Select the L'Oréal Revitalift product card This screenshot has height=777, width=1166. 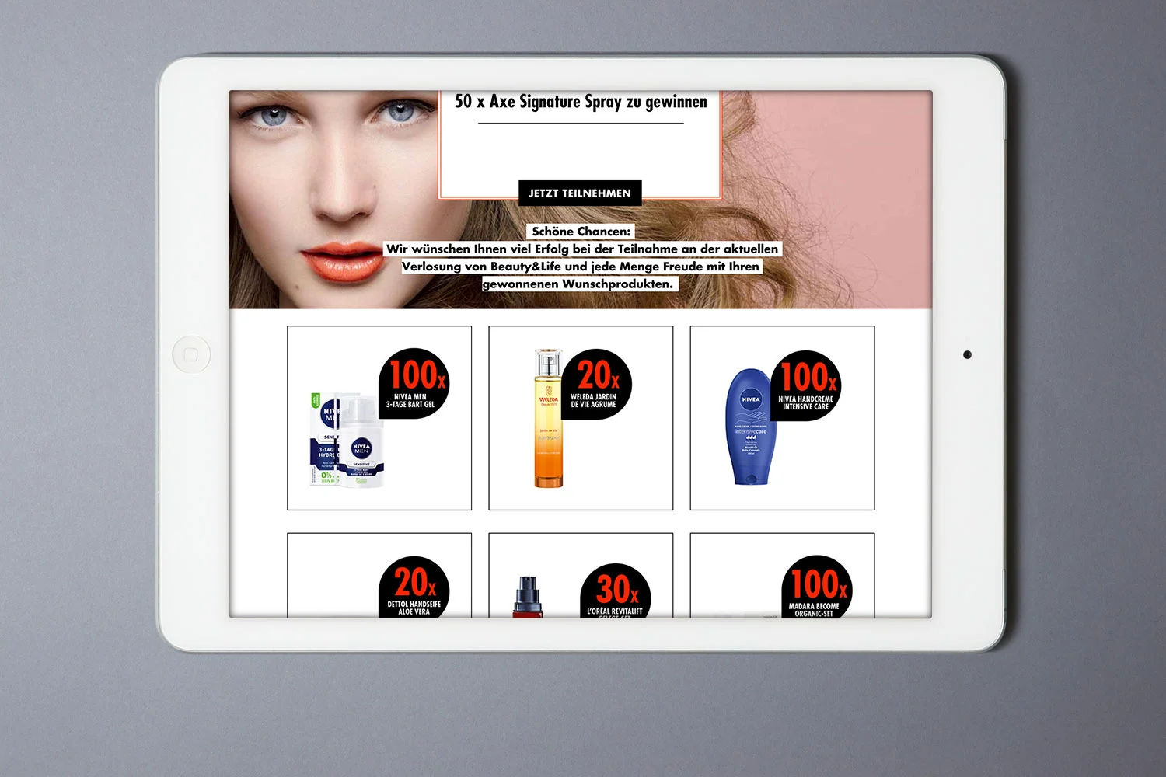(x=581, y=576)
